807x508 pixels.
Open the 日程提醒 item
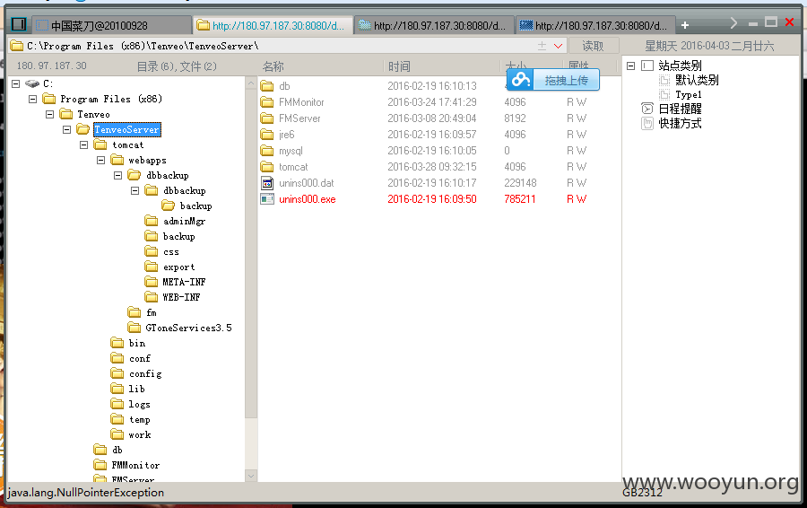680,109
